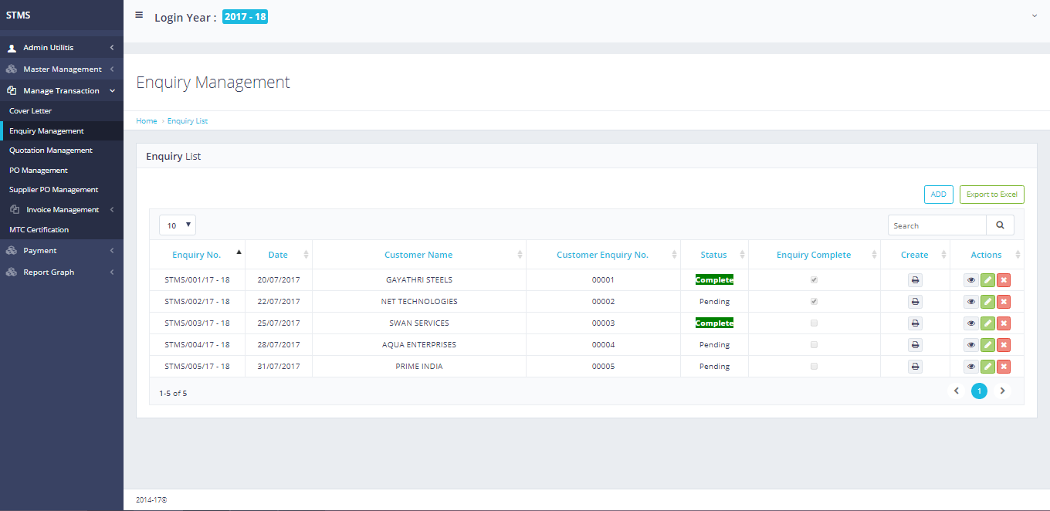Screen dimensions: 1050x511
Task: Click the search magnifier icon button
Action: [x=1000, y=225]
